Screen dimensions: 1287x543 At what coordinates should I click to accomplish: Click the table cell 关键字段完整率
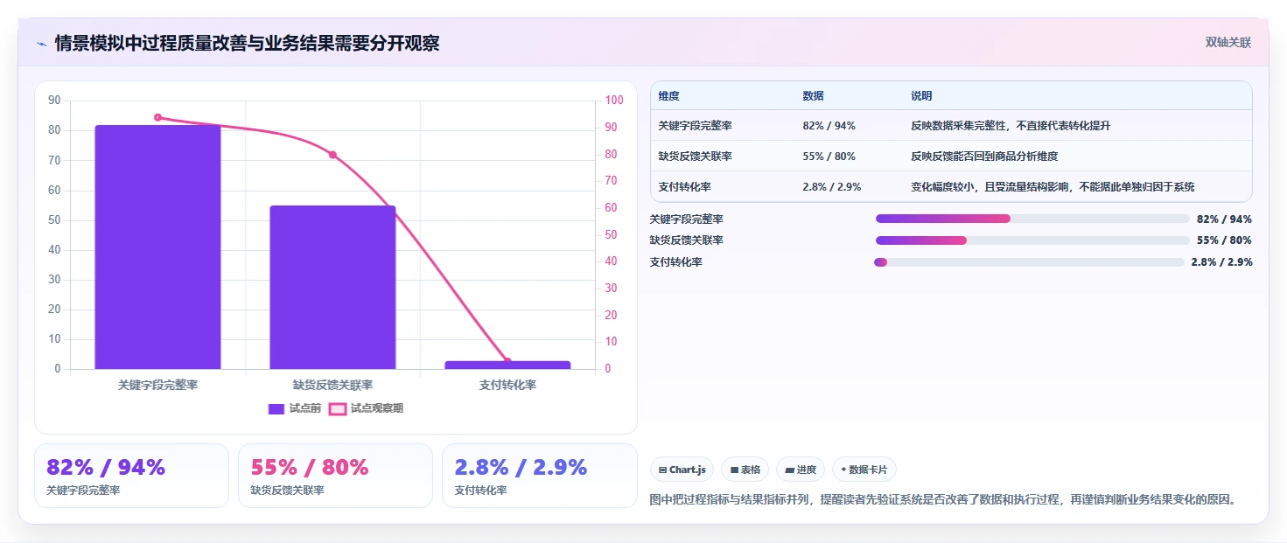pos(695,126)
